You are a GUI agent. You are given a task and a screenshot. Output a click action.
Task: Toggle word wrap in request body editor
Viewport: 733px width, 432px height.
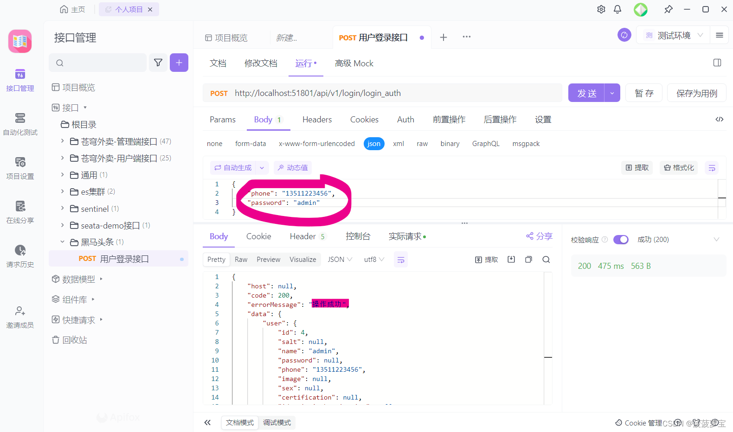712,168
